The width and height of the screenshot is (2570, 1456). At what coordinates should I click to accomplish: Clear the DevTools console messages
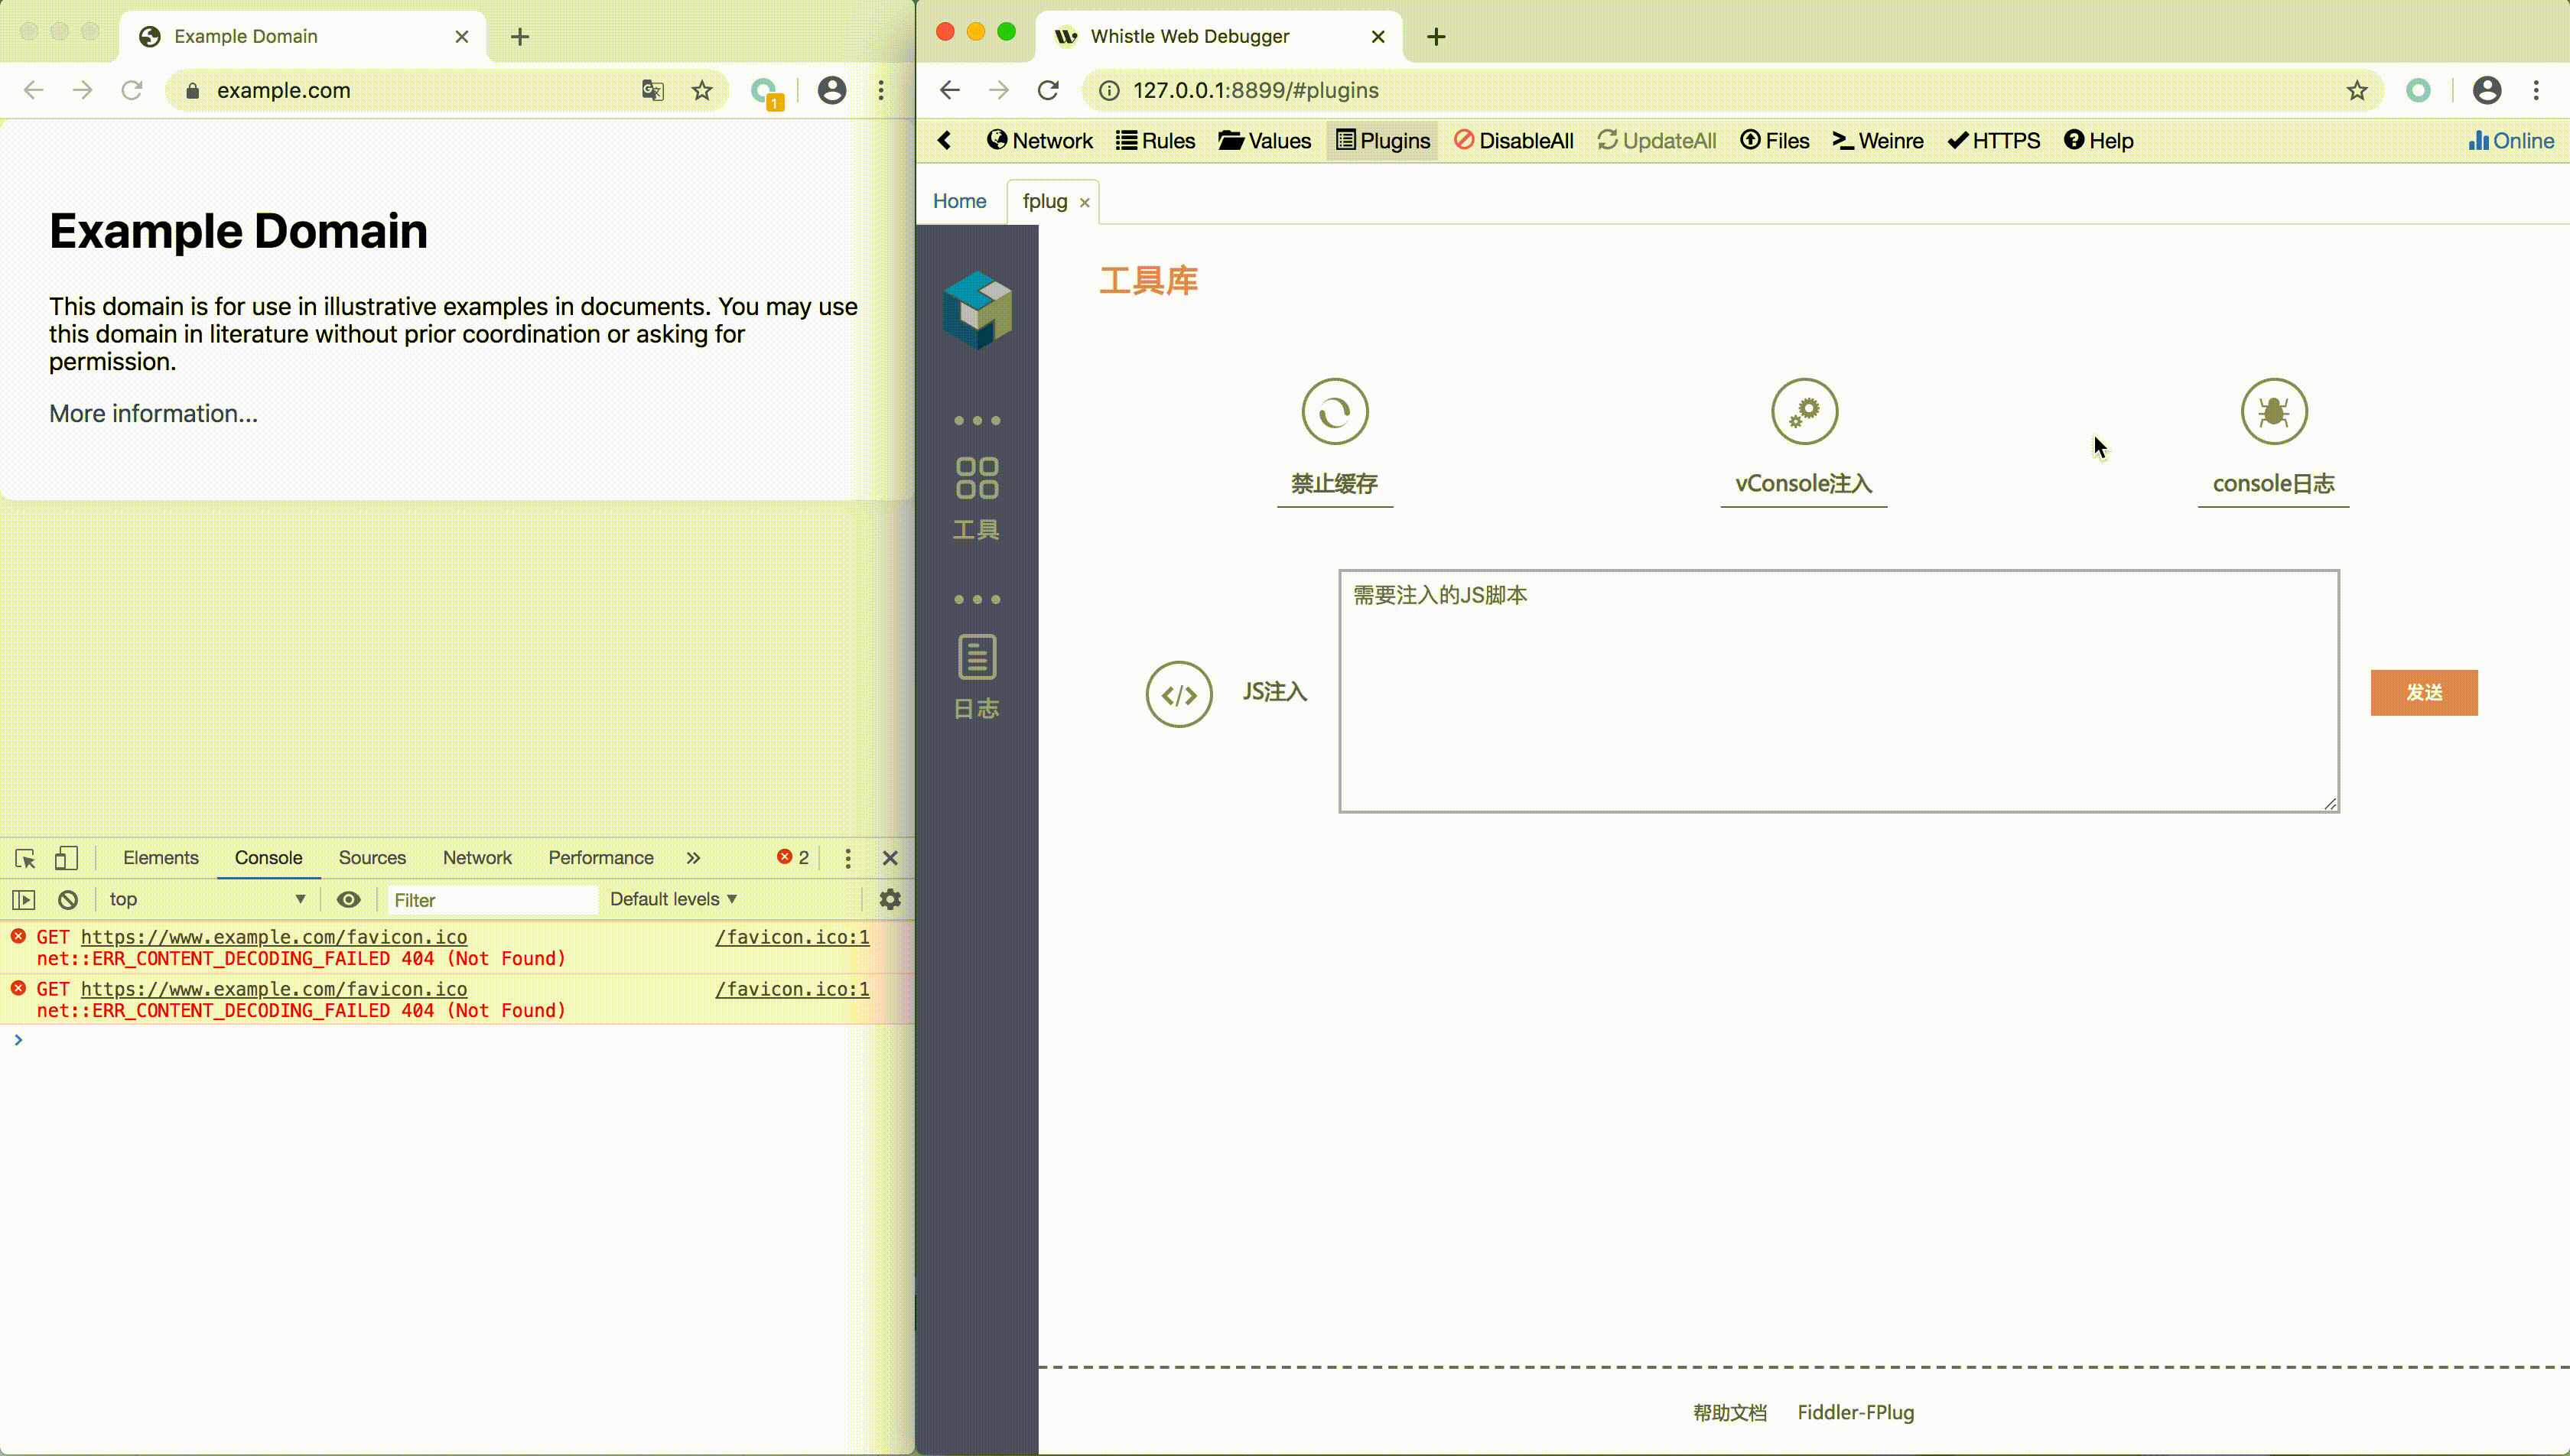coord(68,899)
